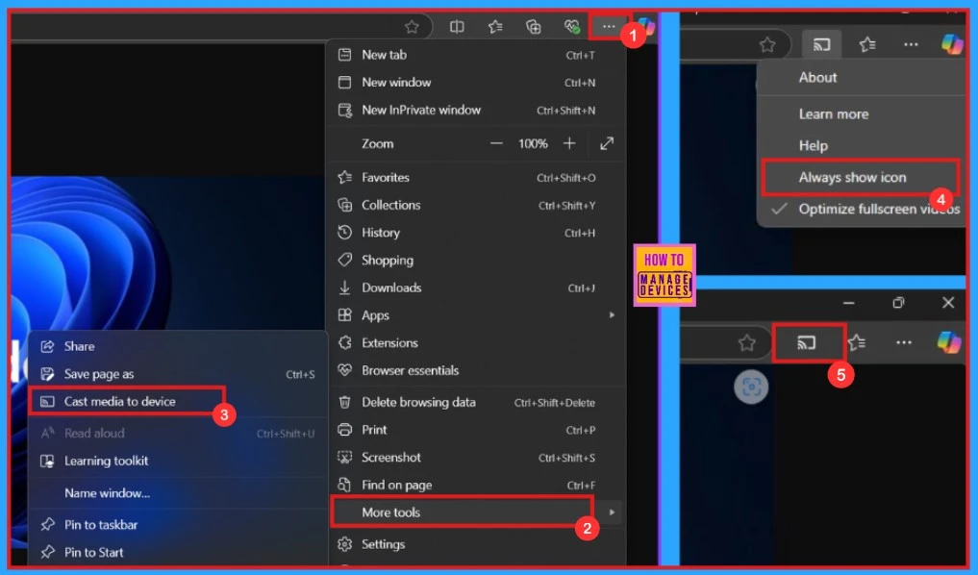Select New window menu entry

476,83
